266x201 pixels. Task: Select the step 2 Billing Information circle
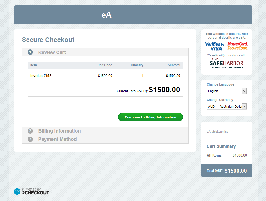point(30,131)
